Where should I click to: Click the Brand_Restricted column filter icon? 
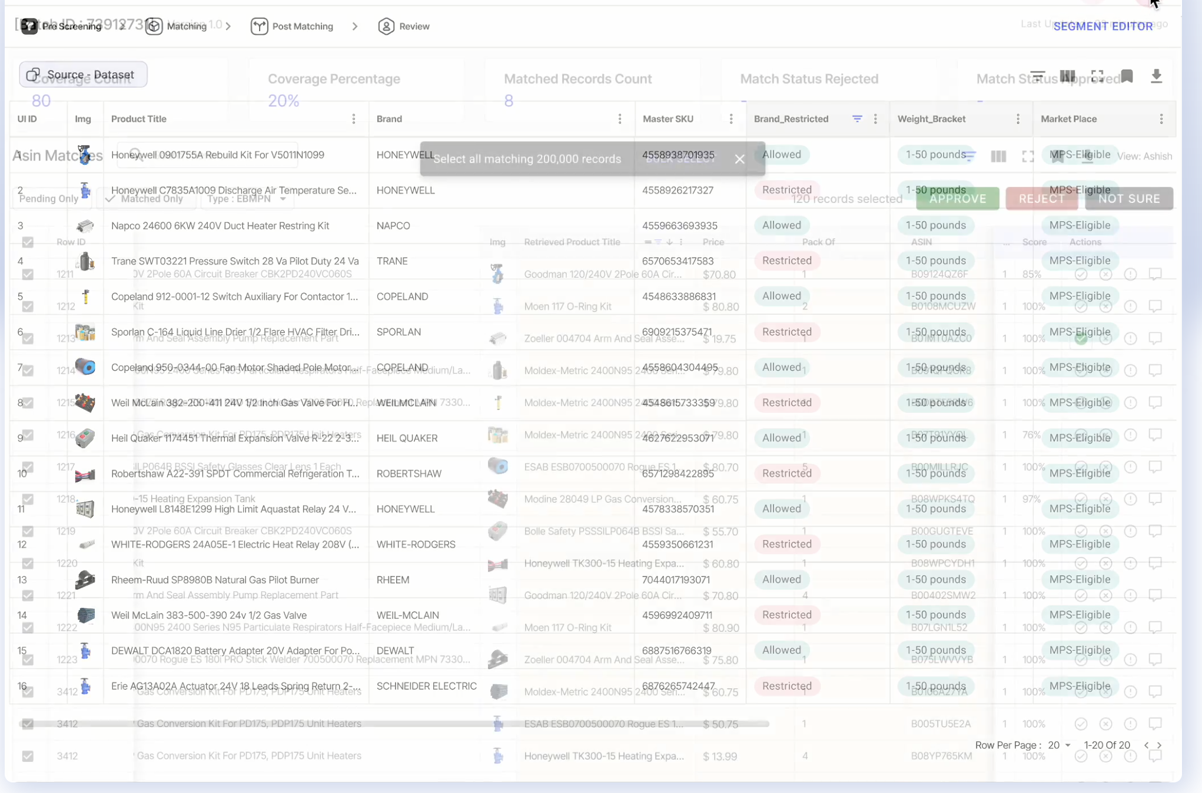click(x=857, y=119)
